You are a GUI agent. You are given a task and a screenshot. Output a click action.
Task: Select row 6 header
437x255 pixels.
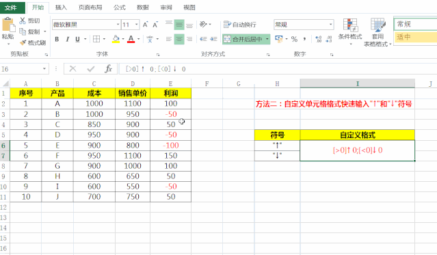(4, 145)
